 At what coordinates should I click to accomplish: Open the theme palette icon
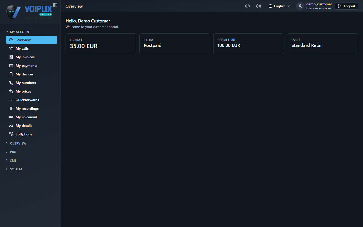[248, 6]
